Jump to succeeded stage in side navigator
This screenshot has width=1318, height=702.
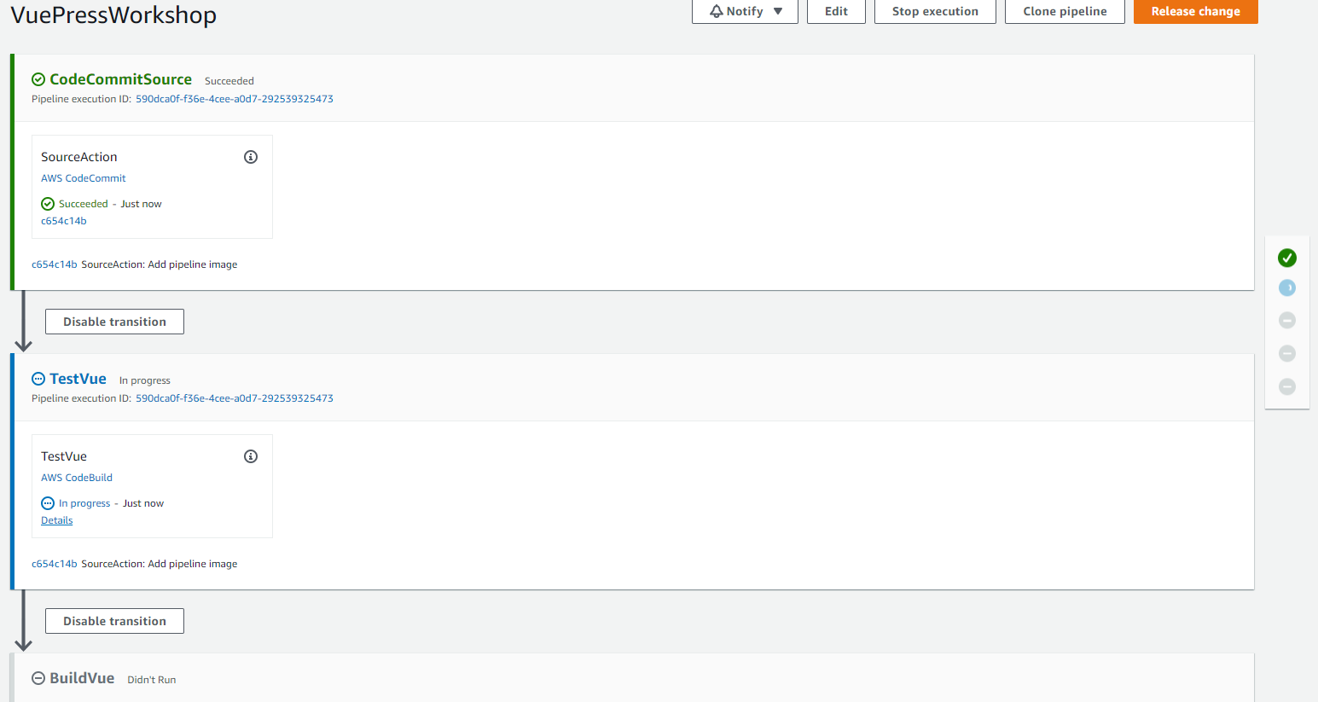tap(1287, 258)
